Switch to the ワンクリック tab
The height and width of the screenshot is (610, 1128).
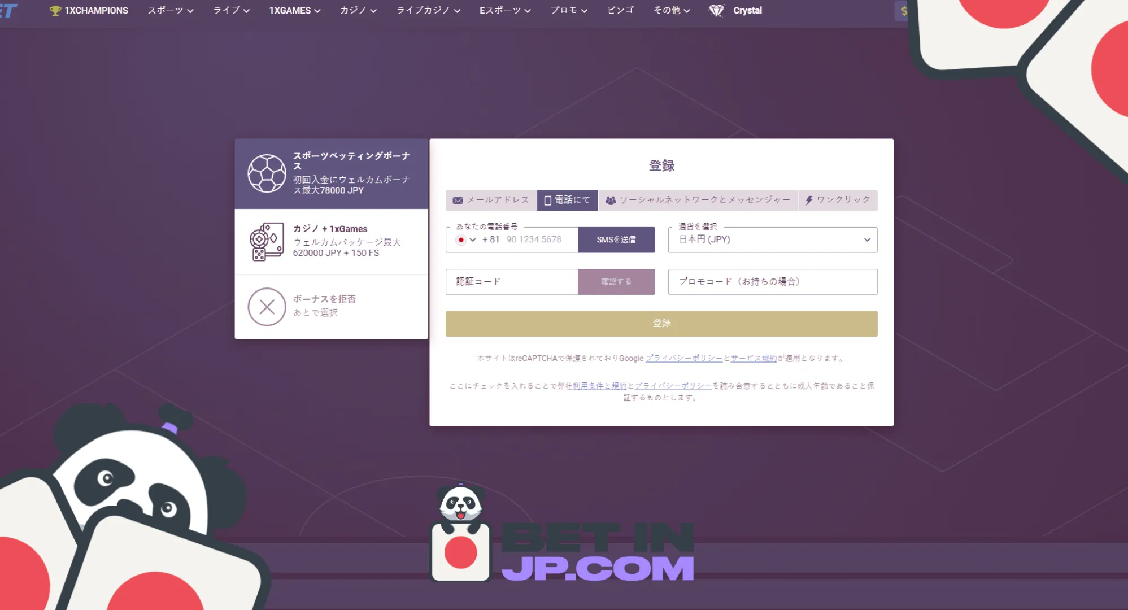pyautogui.click(x=838, y=201)
